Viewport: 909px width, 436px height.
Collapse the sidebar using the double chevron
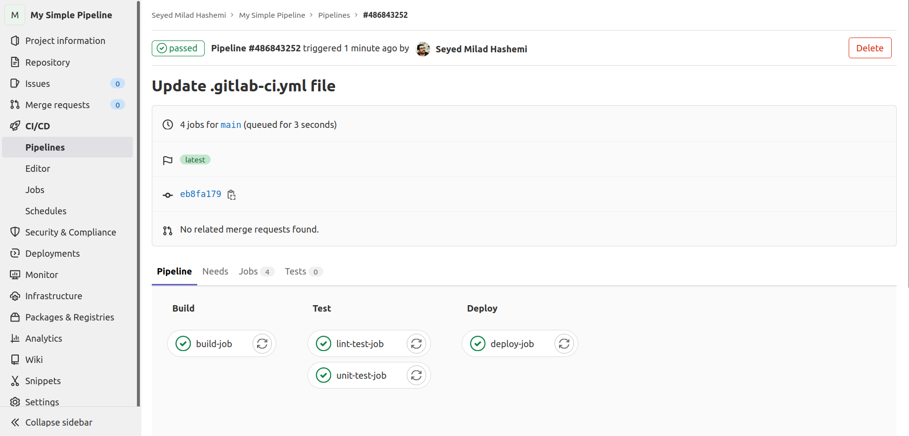click(15, 422)
